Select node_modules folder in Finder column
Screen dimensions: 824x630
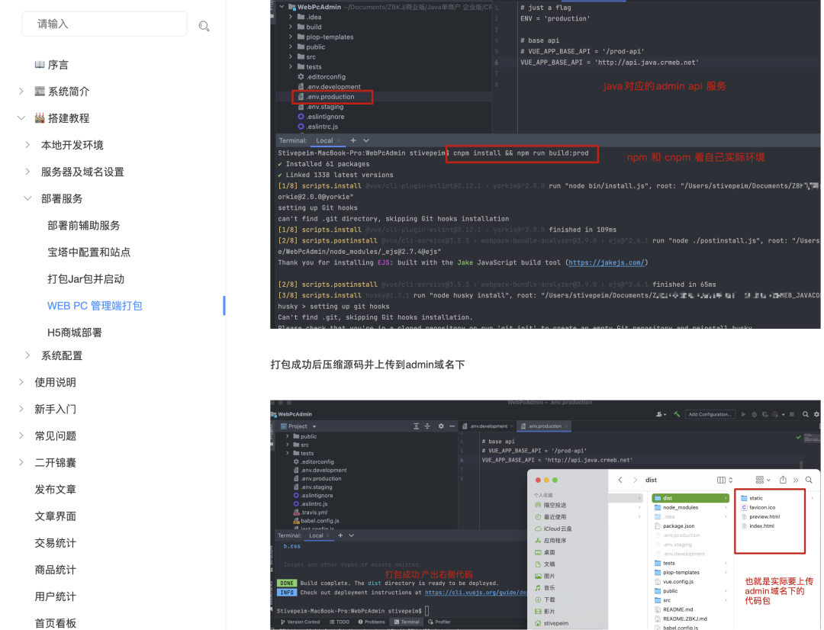(680, 507)
